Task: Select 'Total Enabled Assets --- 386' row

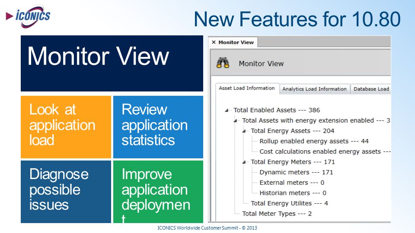Action: coord(277,110)
